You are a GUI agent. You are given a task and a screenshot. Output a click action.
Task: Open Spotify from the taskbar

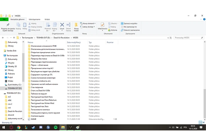(56, 127)
